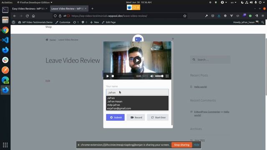Open the wrench developer tools icon
Image resolution: width=267 pixels, height=150 pixels.
click(207, 16)
